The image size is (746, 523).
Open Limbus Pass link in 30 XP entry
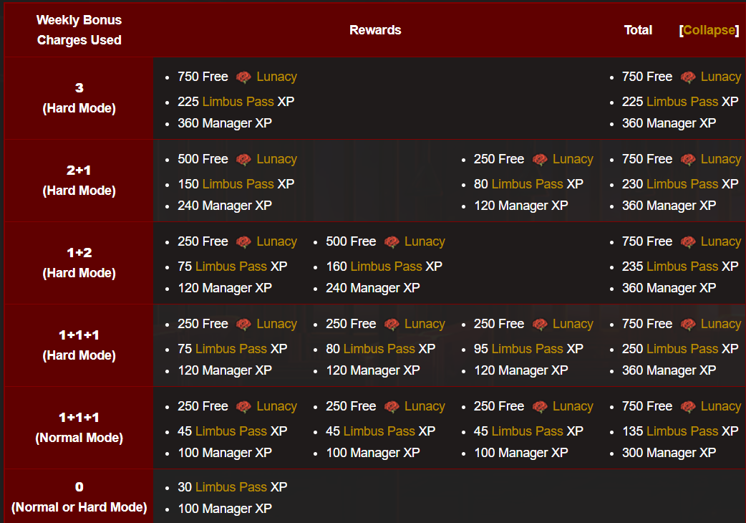point(231,487)
